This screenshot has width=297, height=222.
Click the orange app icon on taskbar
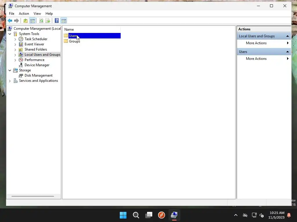point(162,215)
